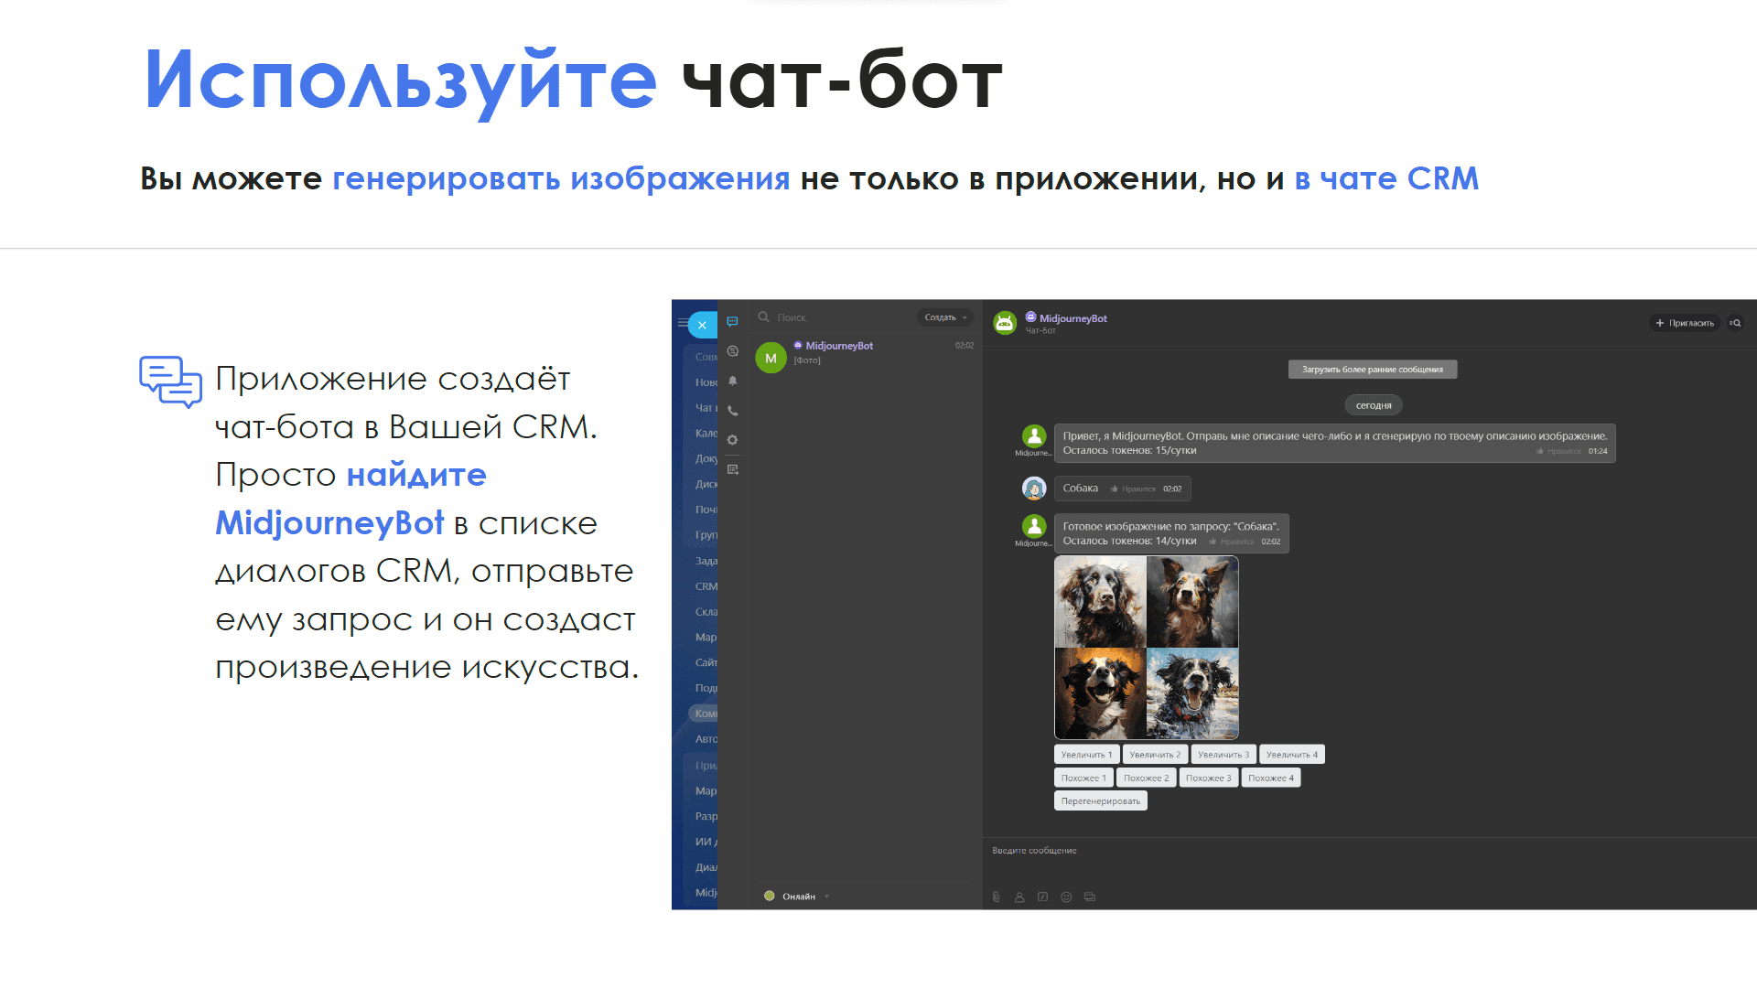Click the android bot avatar in chat header
The height and width of the screenshot is (988, 1757).
(x=1005, y=323)
